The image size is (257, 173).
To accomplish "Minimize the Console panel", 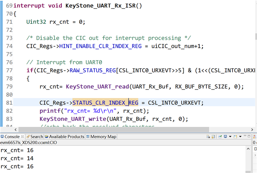I will pyautogui.click(x=245, y=136).
